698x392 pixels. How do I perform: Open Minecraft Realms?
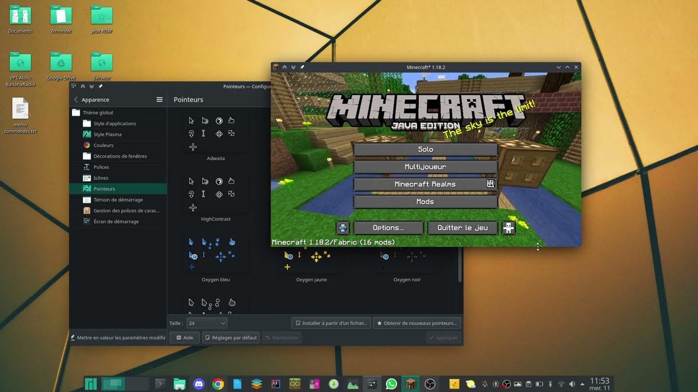425,184
